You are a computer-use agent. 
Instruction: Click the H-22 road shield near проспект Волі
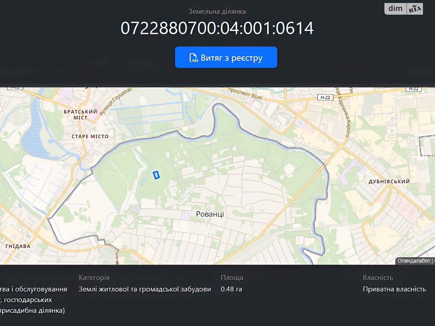point(325,98)
